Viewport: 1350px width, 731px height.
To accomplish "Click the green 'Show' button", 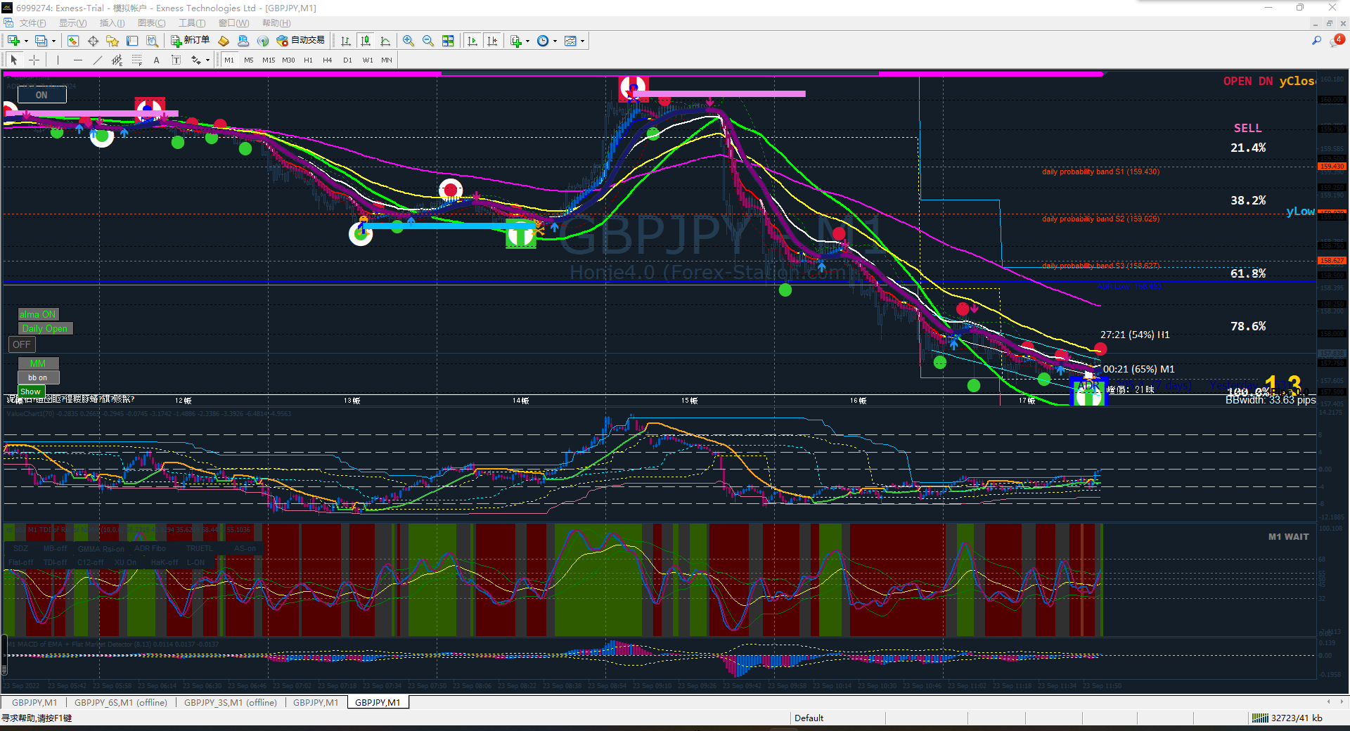I will click(x=30, y=392).
